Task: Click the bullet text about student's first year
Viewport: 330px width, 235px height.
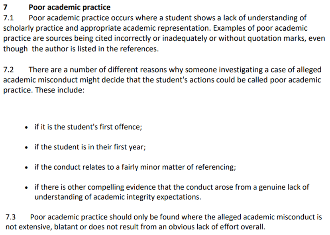Action: click(90, 147)
